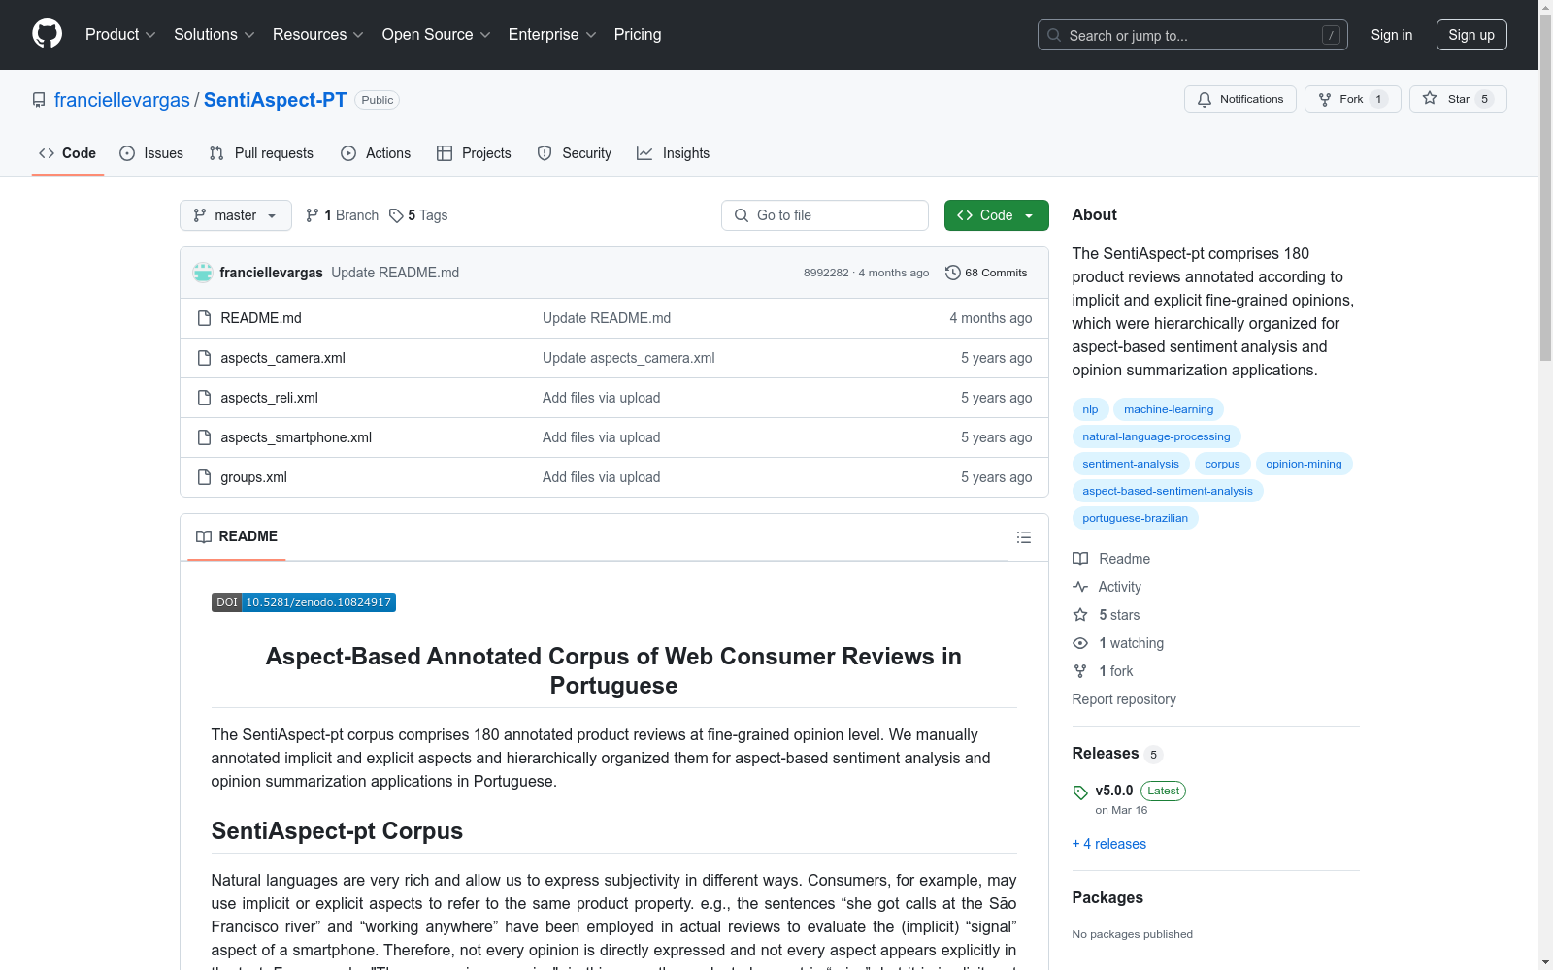Click the corpus topic tag
The height and width of the screenshot is (970, 1553).
pyautogui.click(x=1223, y=464)
